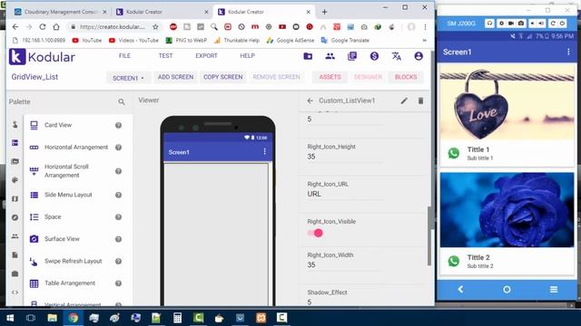Select Horizontal Scroll Arrangement in the palette

pyautogui.click(x=66, y=171)
